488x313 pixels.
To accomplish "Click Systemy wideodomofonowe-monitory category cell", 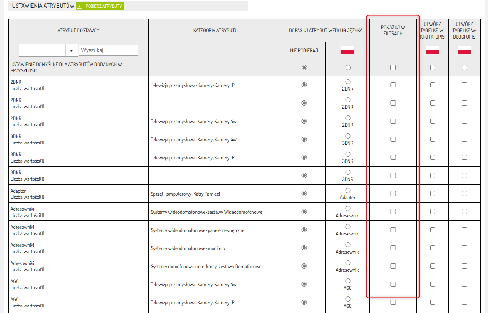I will 215,248.
